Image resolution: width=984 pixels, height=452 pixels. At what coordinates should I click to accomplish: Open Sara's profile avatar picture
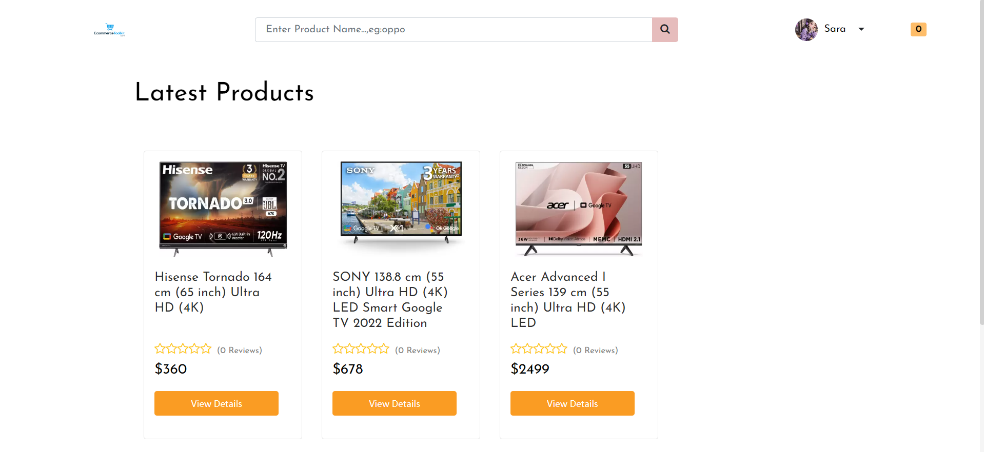click(805, 29)
